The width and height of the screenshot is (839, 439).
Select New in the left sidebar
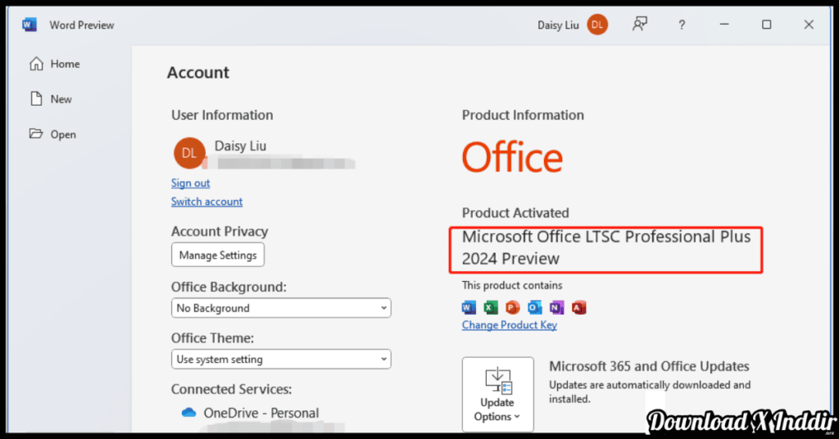pos(51,99)
